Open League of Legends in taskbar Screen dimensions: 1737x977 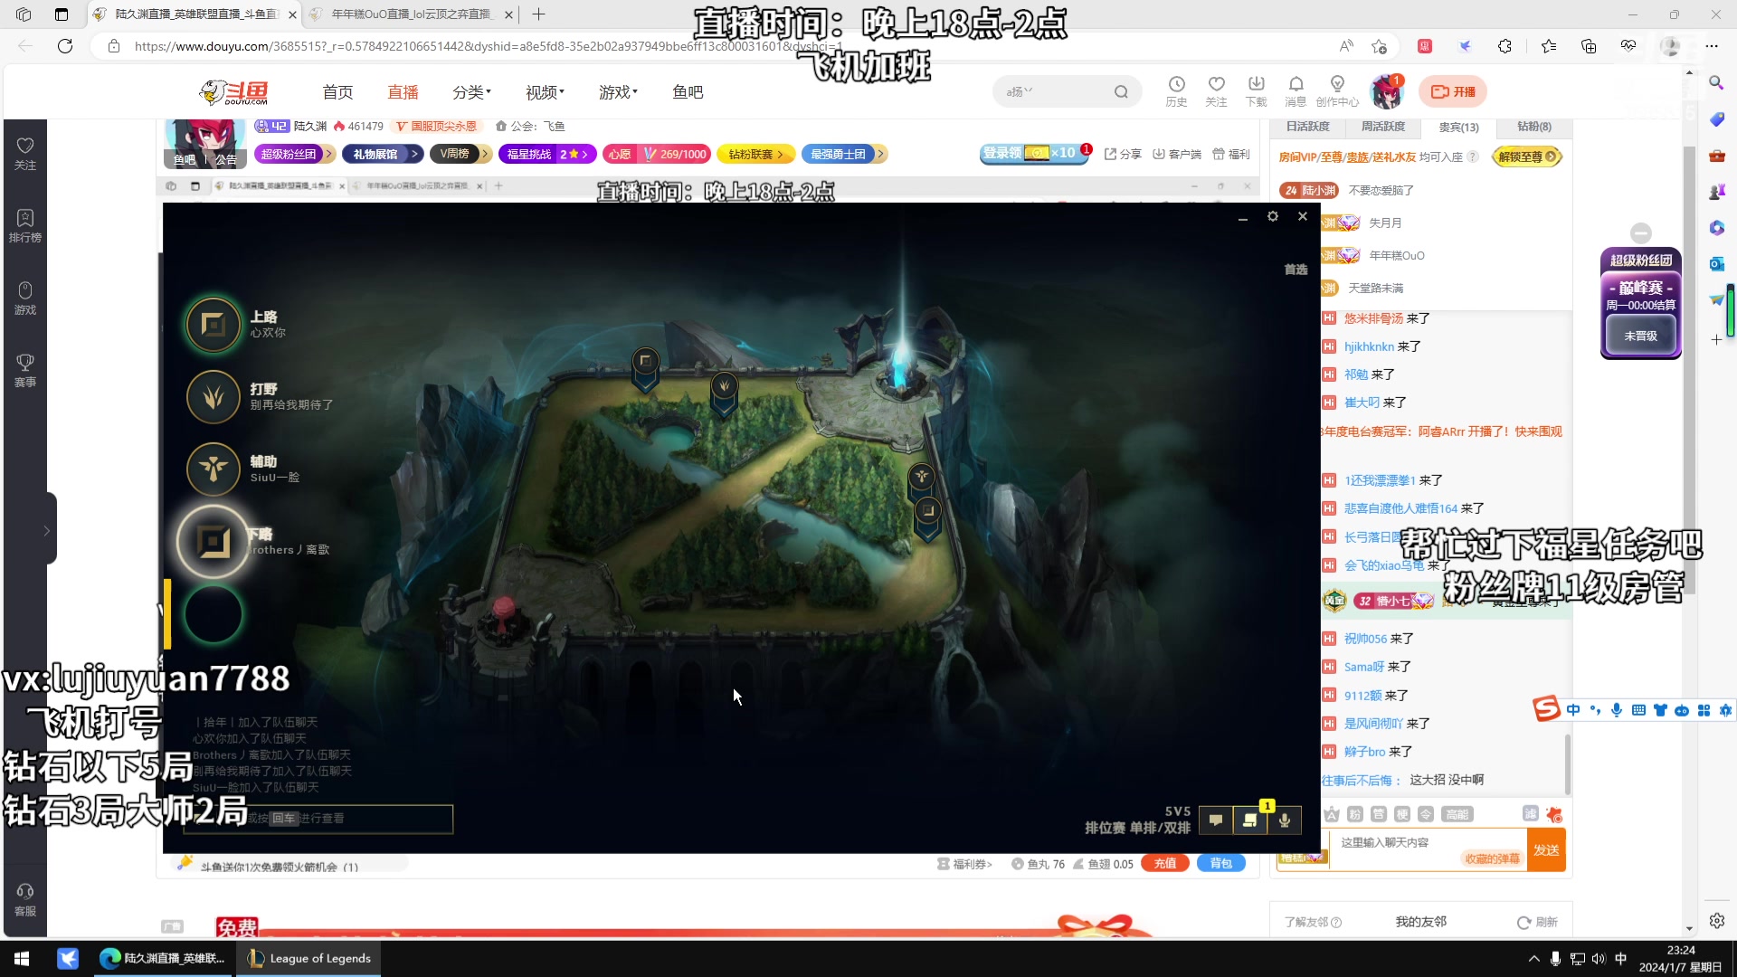(x=308, y=958)
